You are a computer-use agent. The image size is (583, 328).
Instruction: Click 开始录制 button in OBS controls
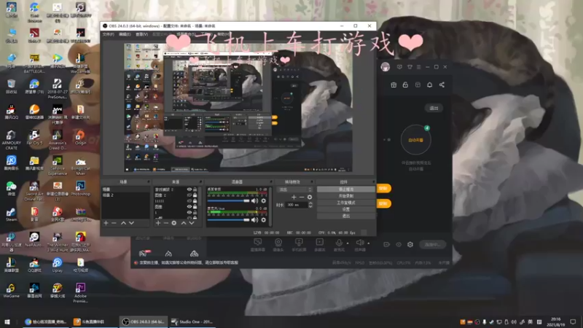click(x=345, y=196)
